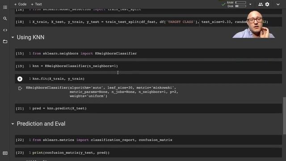Screen dimensions: 286x161
Task: Collapse the header with the top-right chevron
Action: tap(278, 4)
